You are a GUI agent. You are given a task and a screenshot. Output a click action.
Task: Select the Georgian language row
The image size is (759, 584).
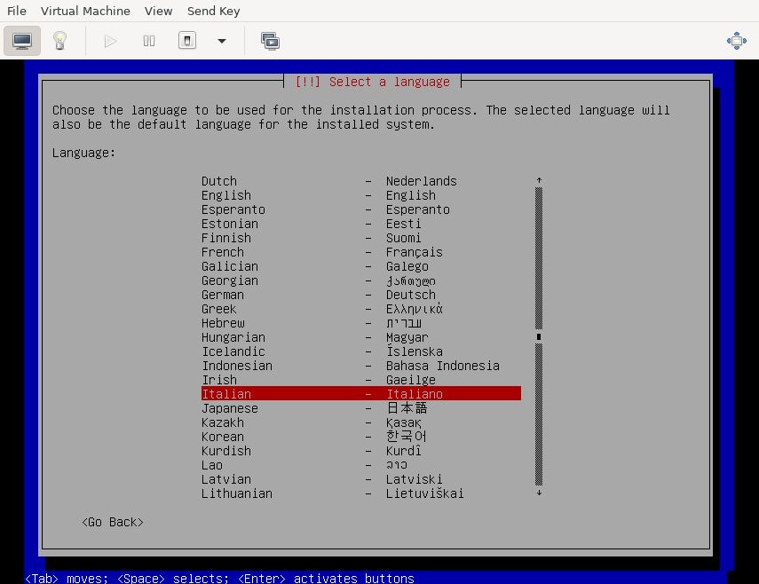pos(361,280)
